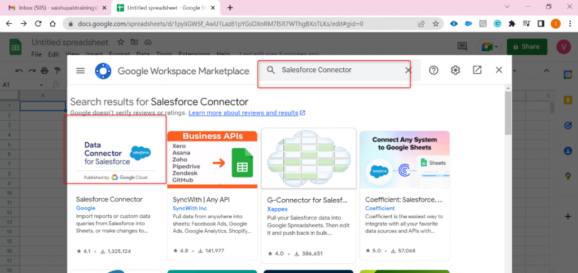Open the Xappex publisher link
Image resolution: width=578 pixels, height=273 pixels.
(x=278, y=209)
